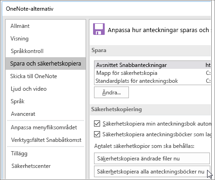The width and height of the screenshot is (215, 180).
Task: Toggle Säkerhetskopiera anteckningsböcker som lagras checkbox
Action: 97,134
